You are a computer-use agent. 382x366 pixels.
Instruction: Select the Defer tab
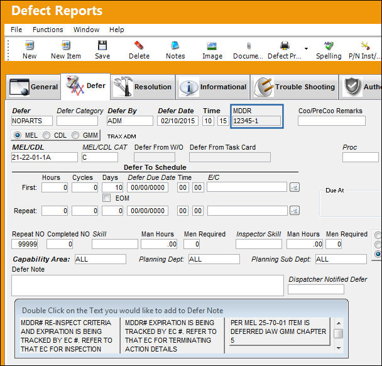point(85,86)
